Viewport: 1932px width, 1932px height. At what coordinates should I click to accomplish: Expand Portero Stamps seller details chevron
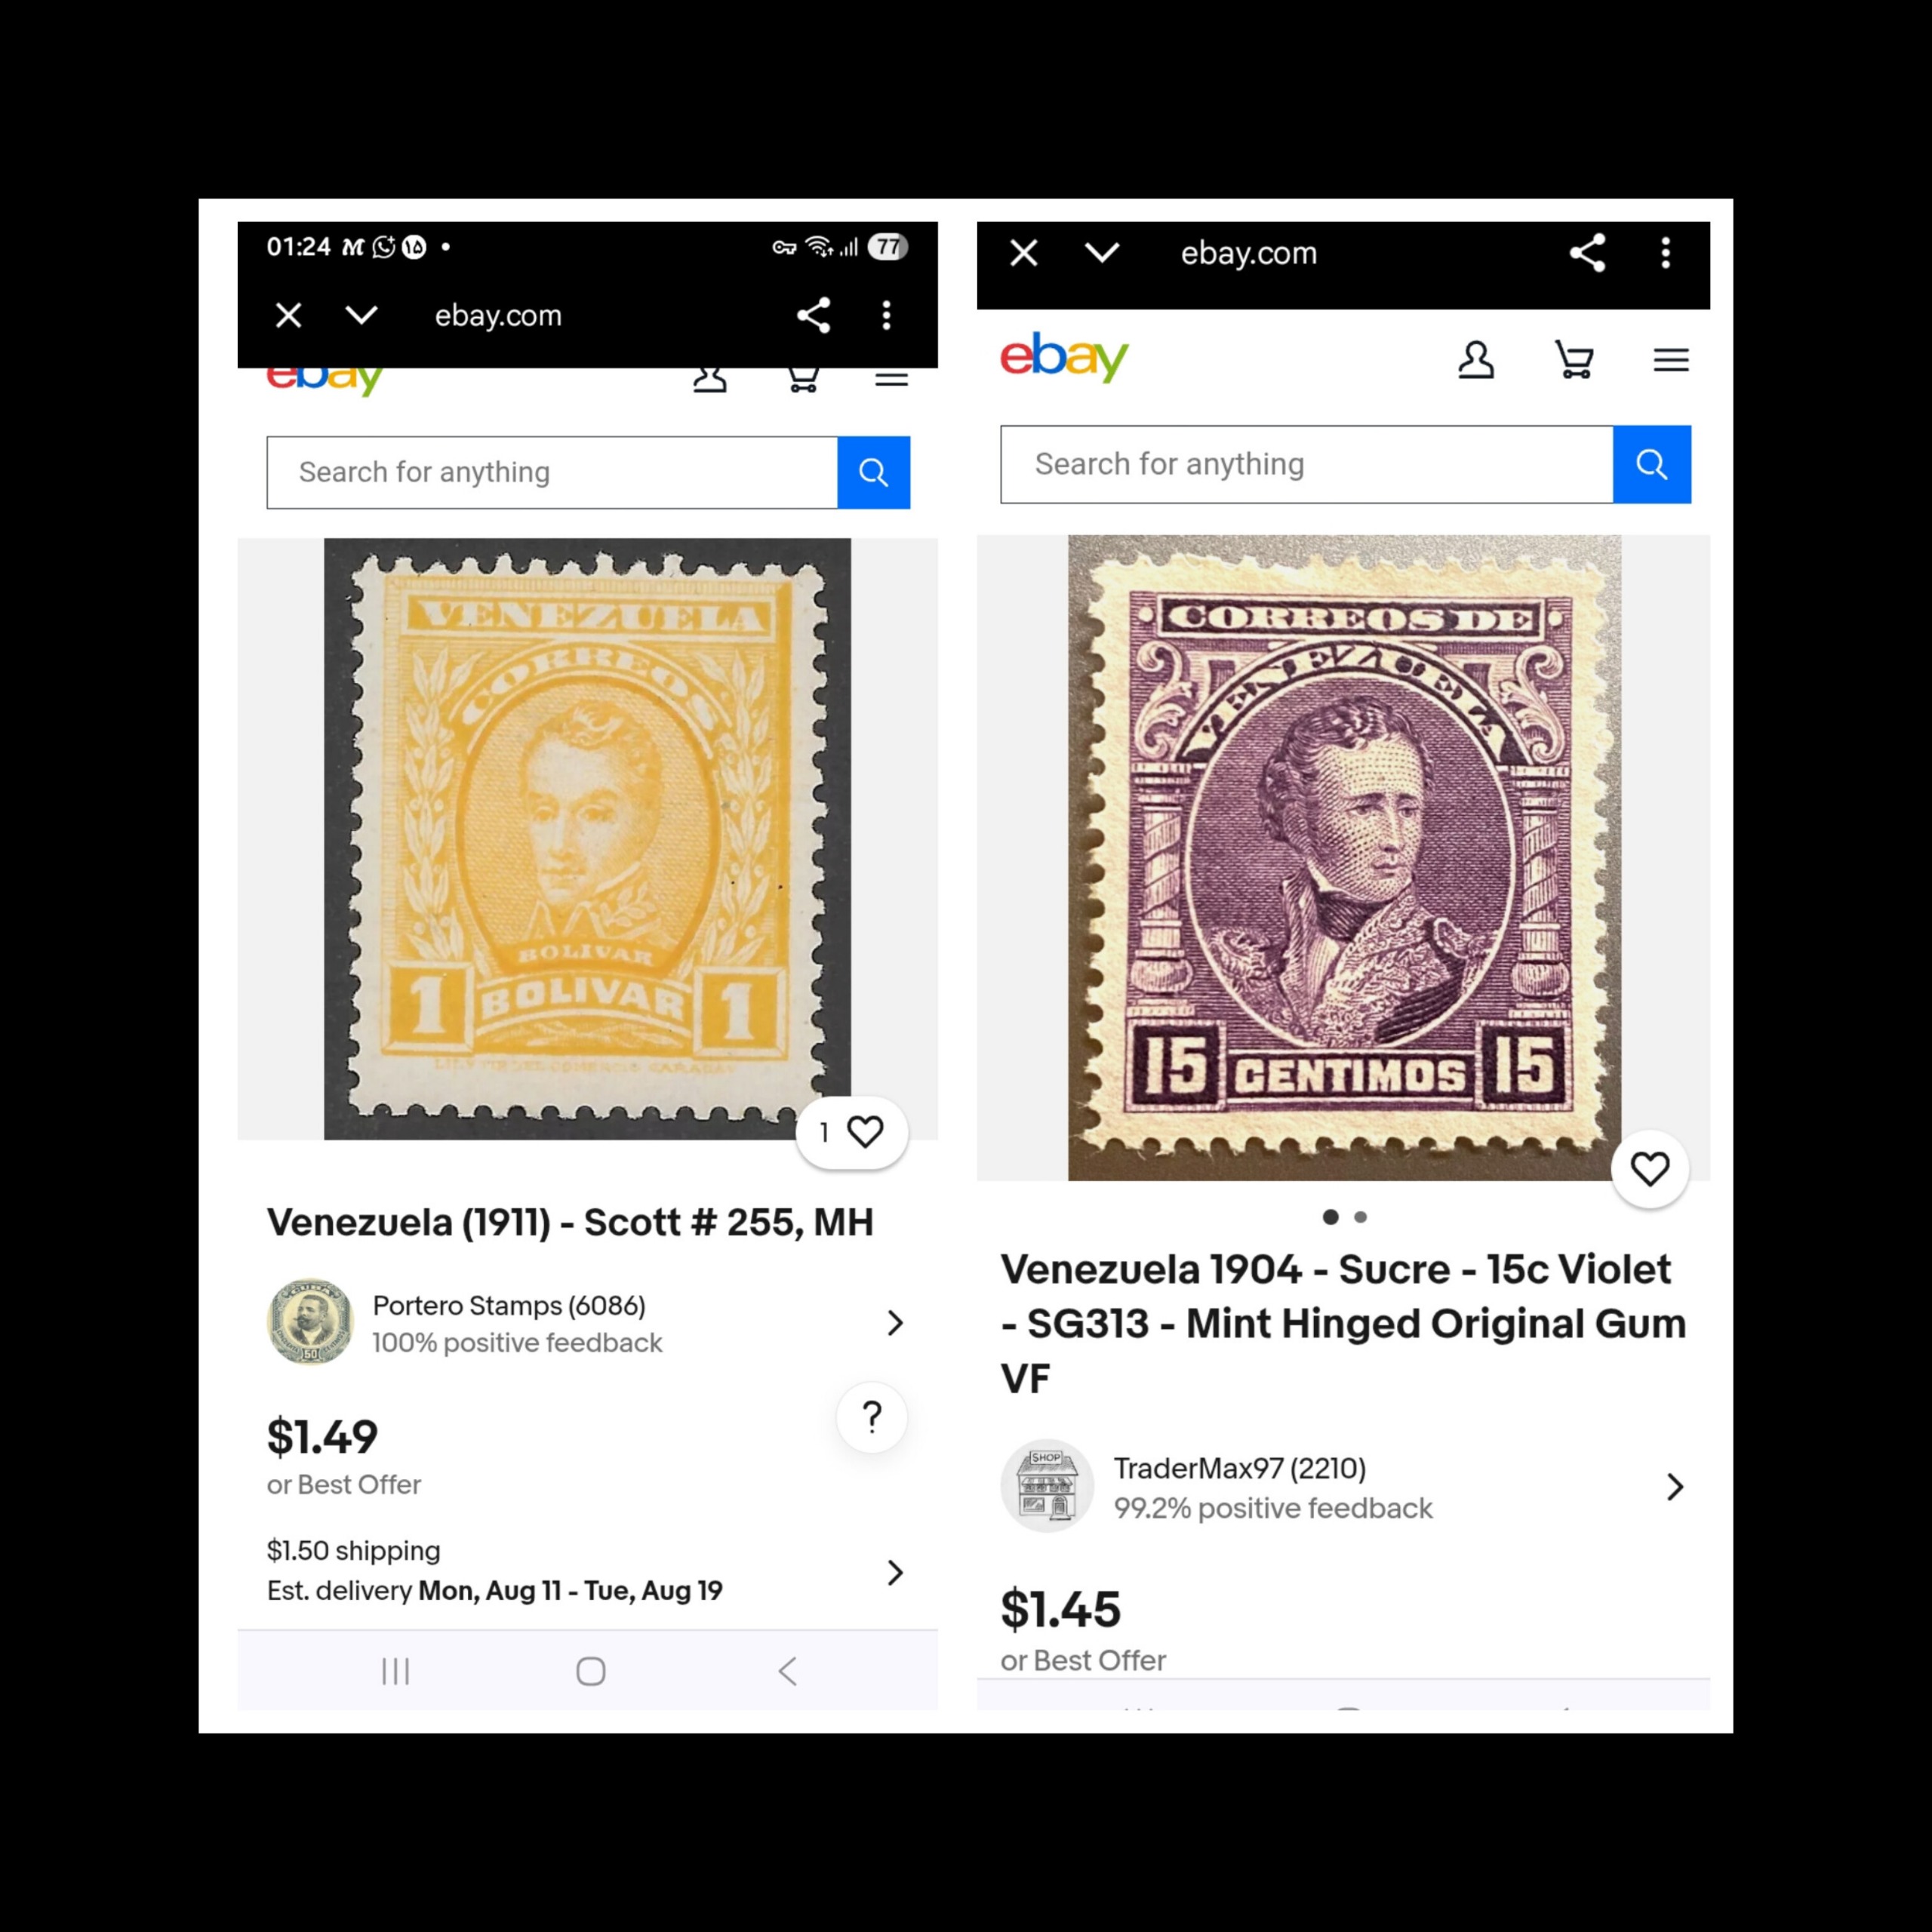[x=895, y=1323]
